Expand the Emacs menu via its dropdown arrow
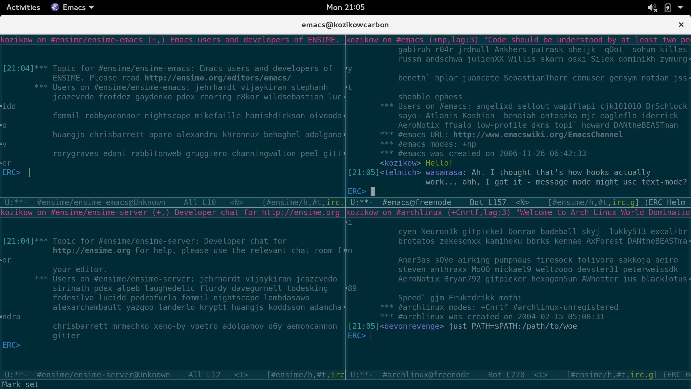691x389 pixels. pyautogui.click(x=92, y=7)
